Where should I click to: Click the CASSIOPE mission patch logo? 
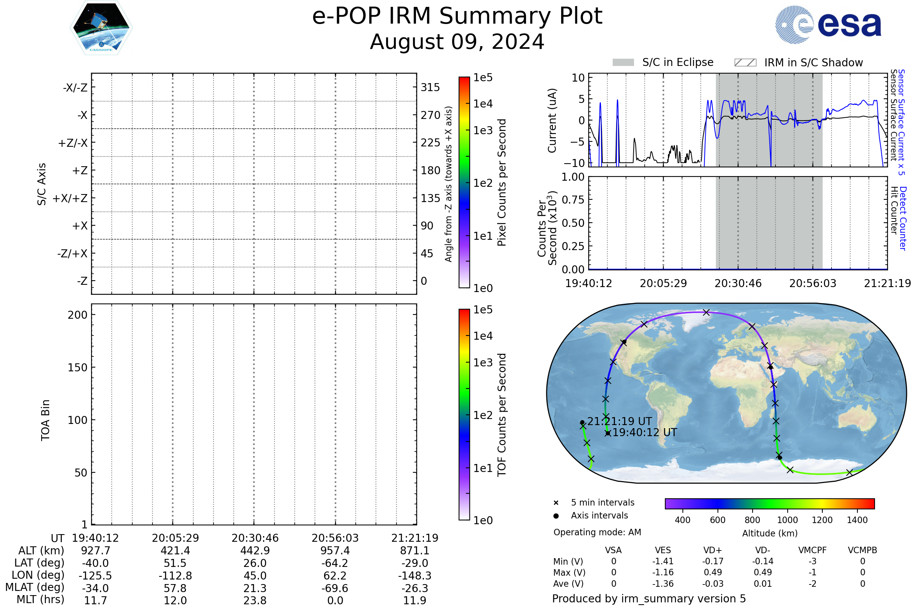pos(101,28)
